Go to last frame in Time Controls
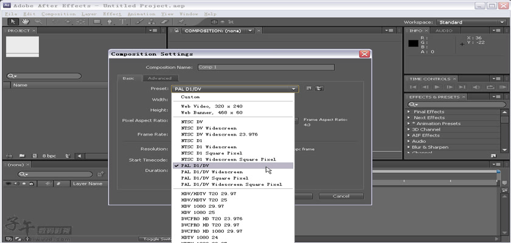 click(462, 87)
